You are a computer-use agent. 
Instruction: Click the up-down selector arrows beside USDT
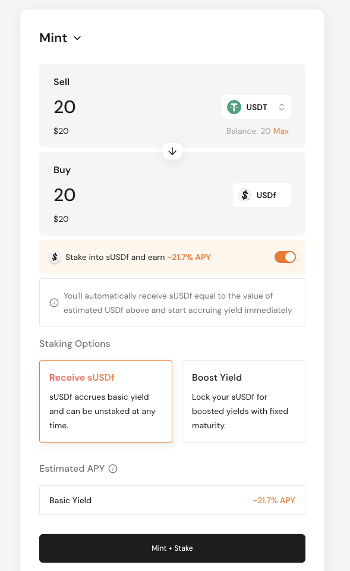[x=282, y=107]
